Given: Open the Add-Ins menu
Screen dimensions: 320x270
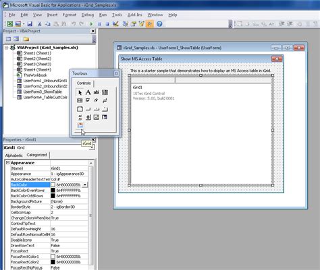Looking at the screenshot, I should point(135,15).
